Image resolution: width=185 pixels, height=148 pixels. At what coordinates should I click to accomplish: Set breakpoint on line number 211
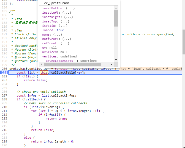point(4,111)
